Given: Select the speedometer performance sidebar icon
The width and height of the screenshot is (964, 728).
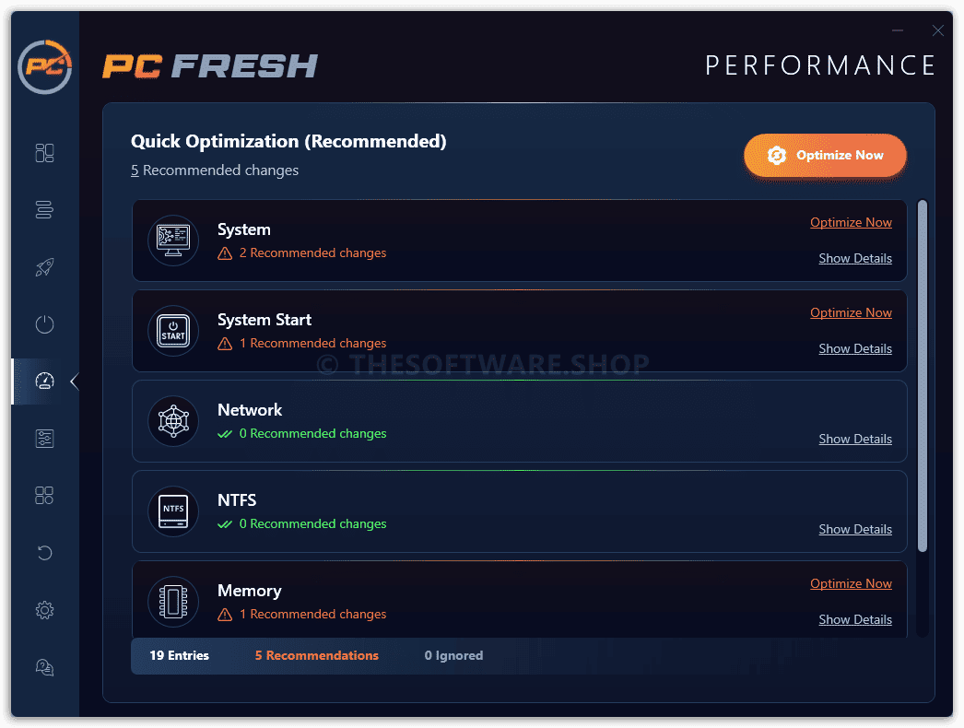Looking at the screenshot, I should click(x=44, y=382).
